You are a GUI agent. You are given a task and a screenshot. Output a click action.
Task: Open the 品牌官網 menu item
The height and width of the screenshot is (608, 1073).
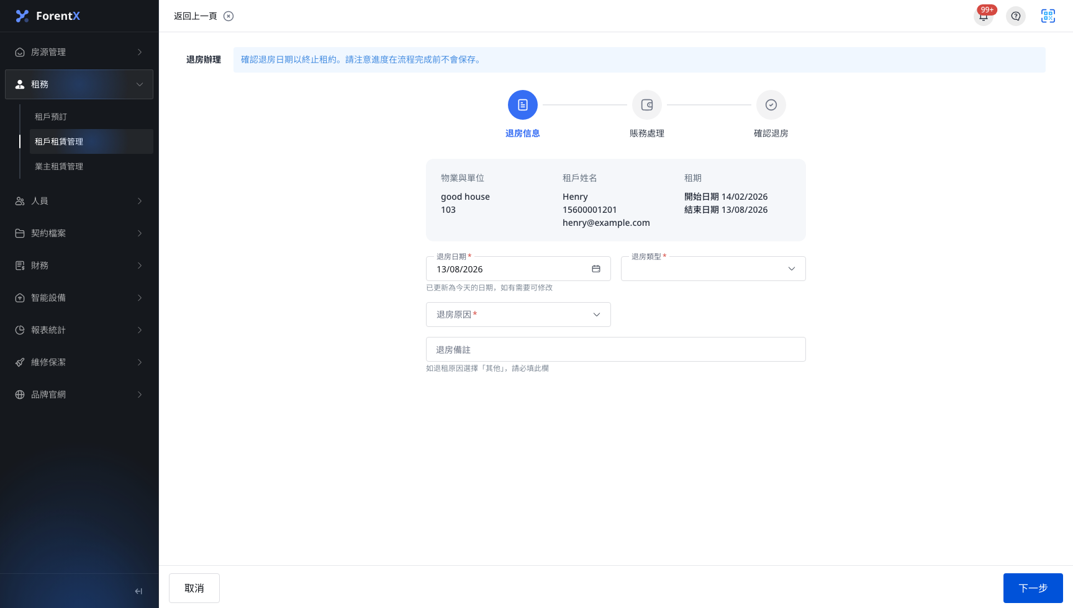click(79, 395)
